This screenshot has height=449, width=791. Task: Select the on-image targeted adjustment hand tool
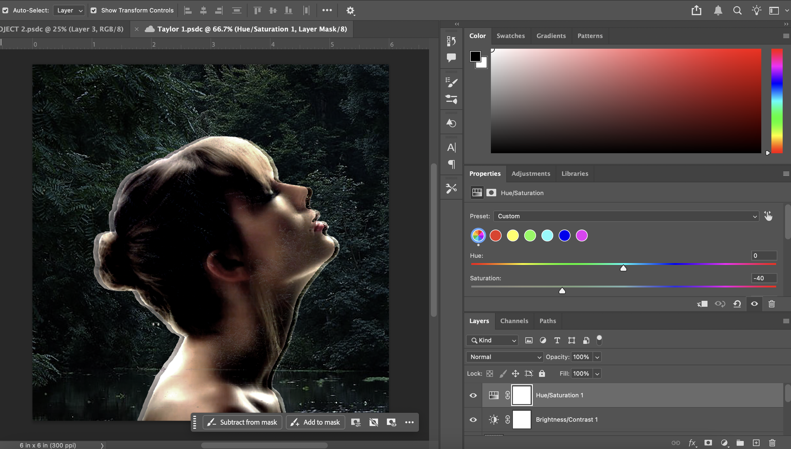click(768, 216)
